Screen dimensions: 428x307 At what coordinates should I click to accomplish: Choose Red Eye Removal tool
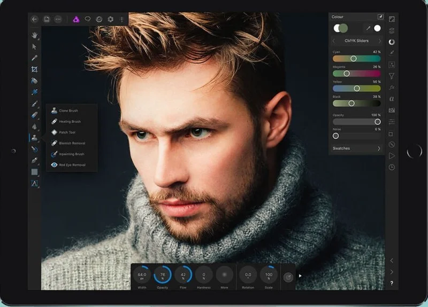pos(72,165)
